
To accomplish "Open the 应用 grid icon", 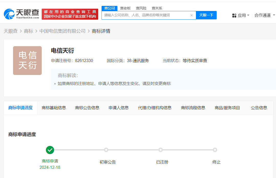I will point(234,15).
